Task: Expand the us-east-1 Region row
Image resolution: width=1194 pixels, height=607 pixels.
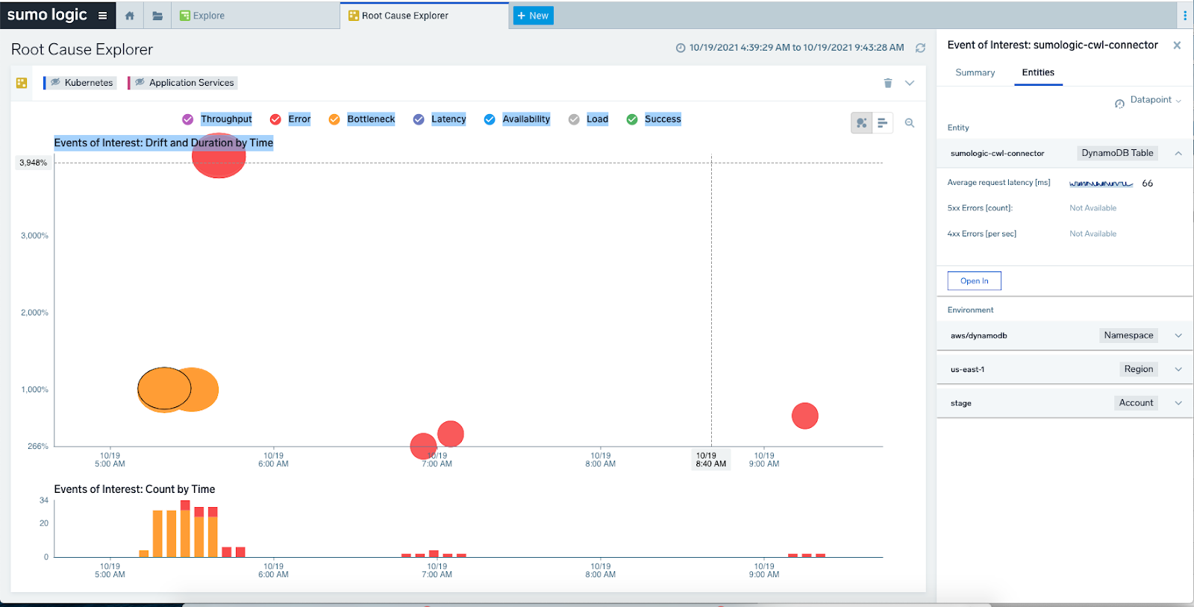Action: [1178, 369]
